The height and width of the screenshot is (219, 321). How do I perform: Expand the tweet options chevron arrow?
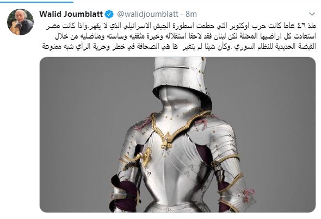[x=312, y=14]
